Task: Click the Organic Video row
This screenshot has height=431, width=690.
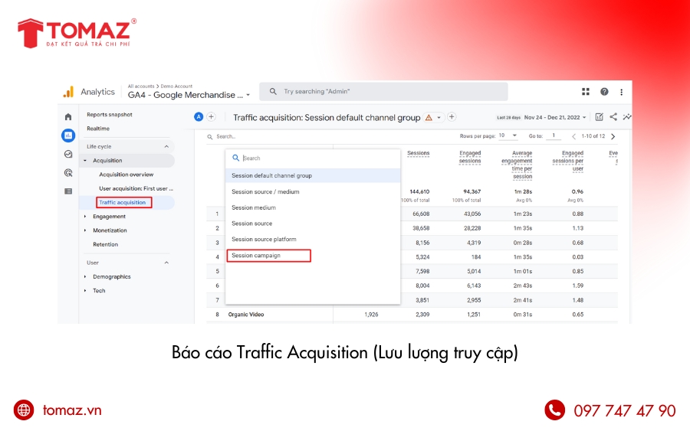Action: (412, 315)
